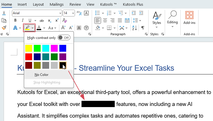
Task: Open Paragraph dialog launcher
Action: click(x=146, y=34)
